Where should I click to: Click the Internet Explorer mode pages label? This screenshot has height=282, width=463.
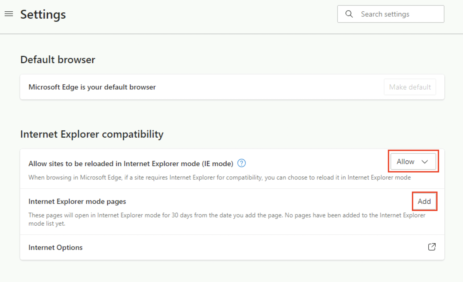[x=77, y=202]
